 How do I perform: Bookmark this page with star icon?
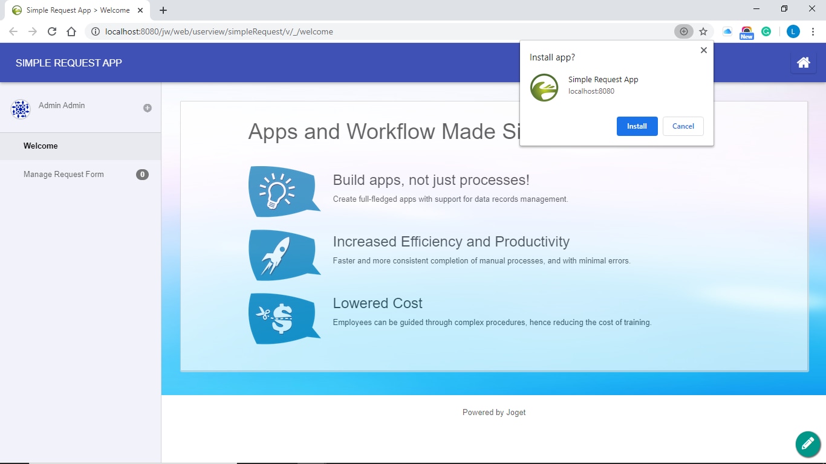703,31
